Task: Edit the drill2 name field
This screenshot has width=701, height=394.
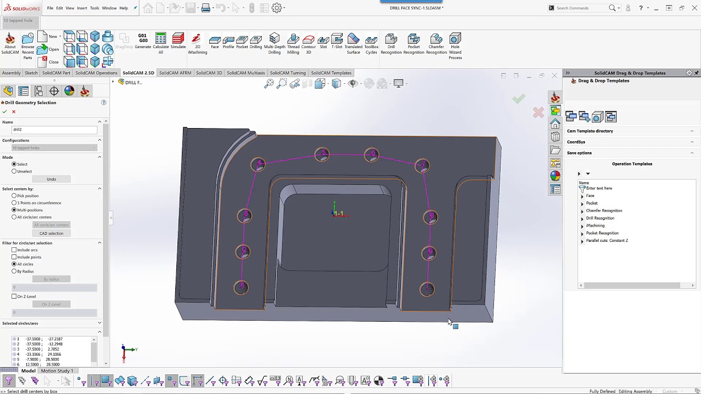Action: pyautogui.click(x=54, y=130)
